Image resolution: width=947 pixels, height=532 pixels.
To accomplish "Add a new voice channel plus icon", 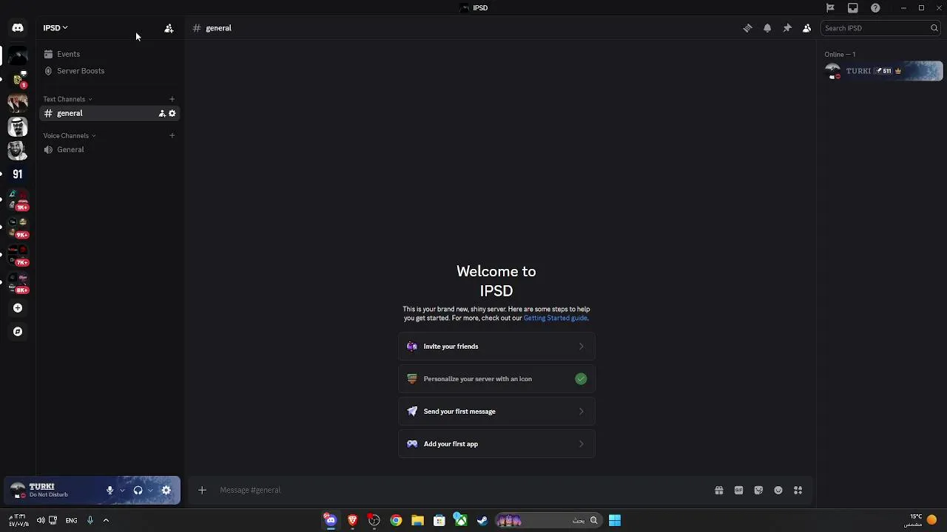I will (x=172, y=135).
